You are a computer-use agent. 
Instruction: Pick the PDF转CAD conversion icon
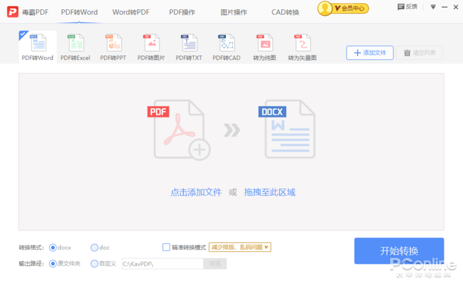[x=227, y=43]
